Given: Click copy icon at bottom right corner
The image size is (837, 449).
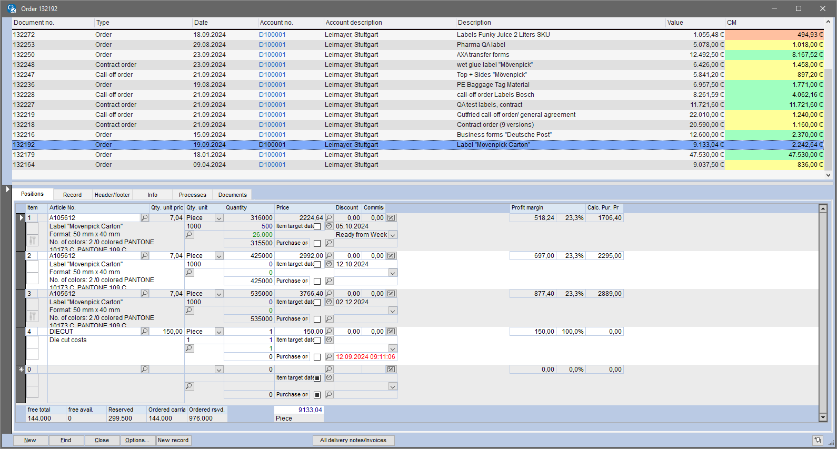Looking at the screenshot, I should (817, 440).
